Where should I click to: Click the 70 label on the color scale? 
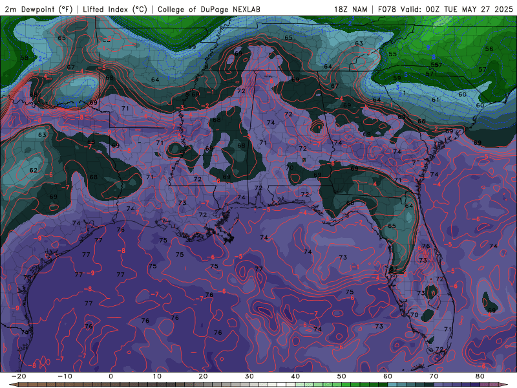[x=434, y=376]
